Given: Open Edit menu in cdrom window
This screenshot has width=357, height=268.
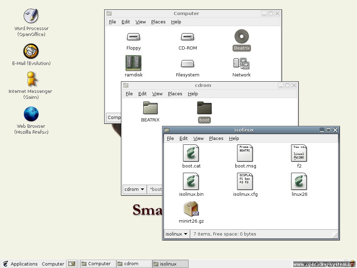Looking at the screenshot, I should click(x=142, y=94).
